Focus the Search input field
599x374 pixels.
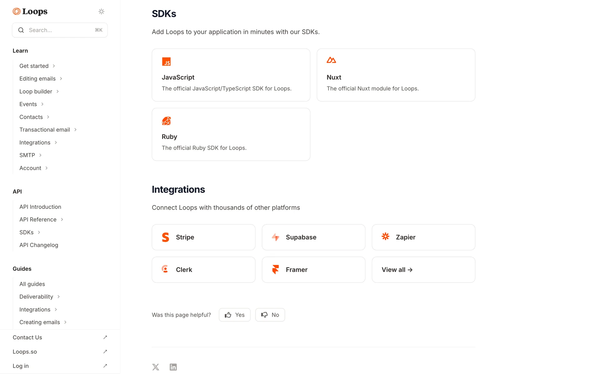click(x=60, y=30)
